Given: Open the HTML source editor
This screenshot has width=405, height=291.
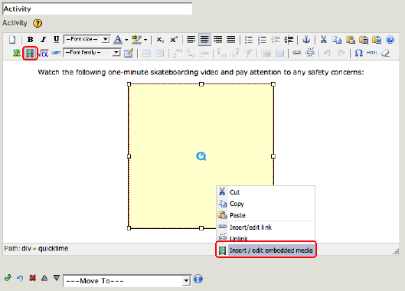Looking at the screenshot, I should point(371,53).
